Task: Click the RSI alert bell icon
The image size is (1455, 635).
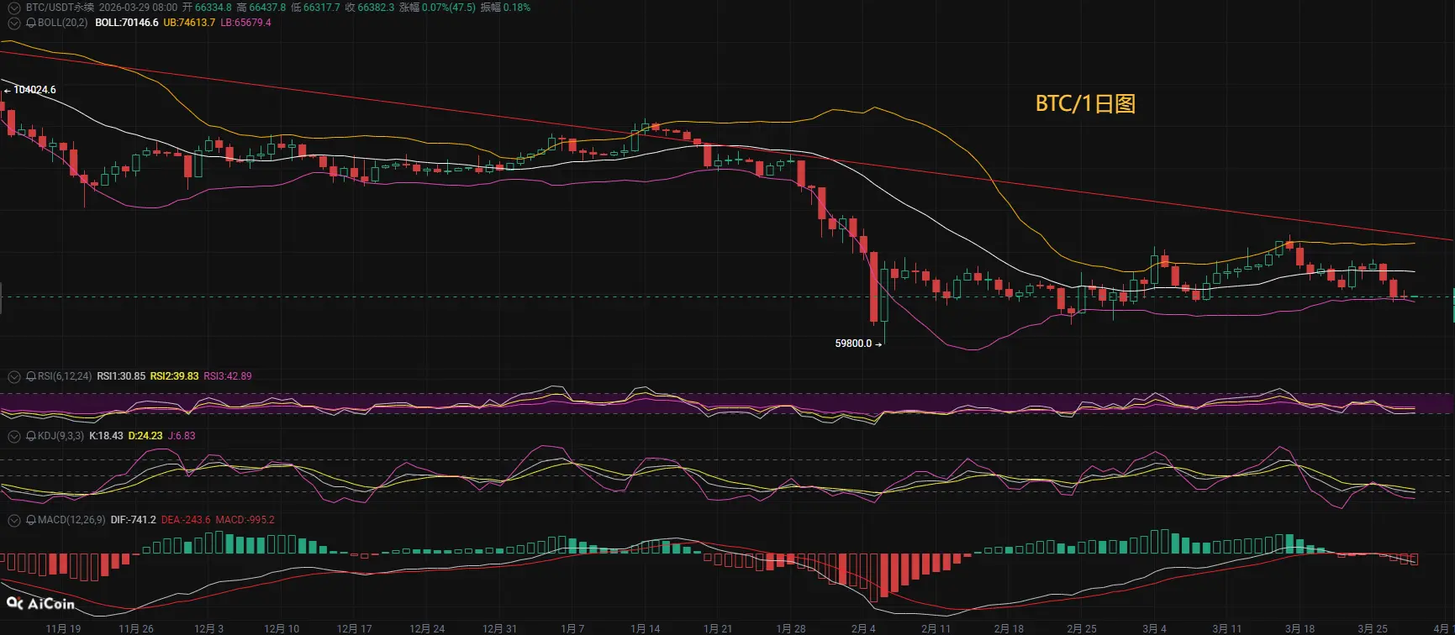Action: 31,376
